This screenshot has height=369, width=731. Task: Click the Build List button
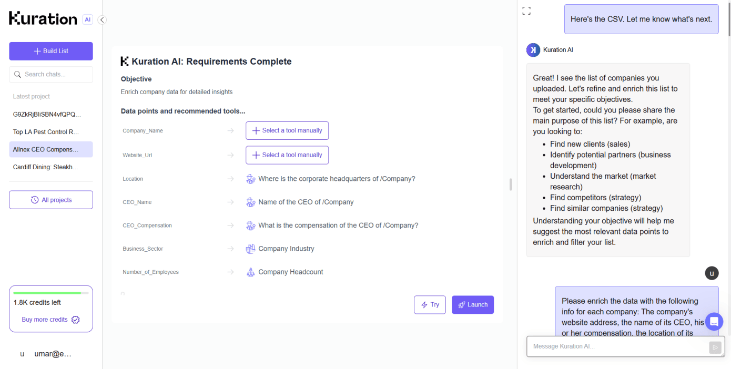click(51, 51)
